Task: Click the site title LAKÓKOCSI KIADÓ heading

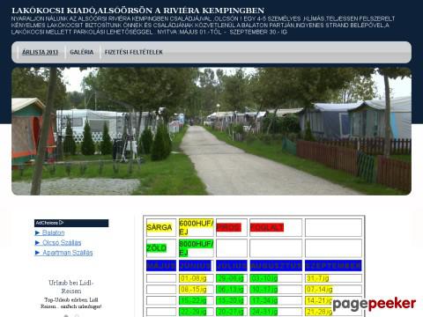Action: click(137, 11)
